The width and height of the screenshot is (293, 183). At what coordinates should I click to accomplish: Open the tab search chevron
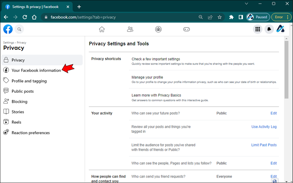(x=247, y=4)
